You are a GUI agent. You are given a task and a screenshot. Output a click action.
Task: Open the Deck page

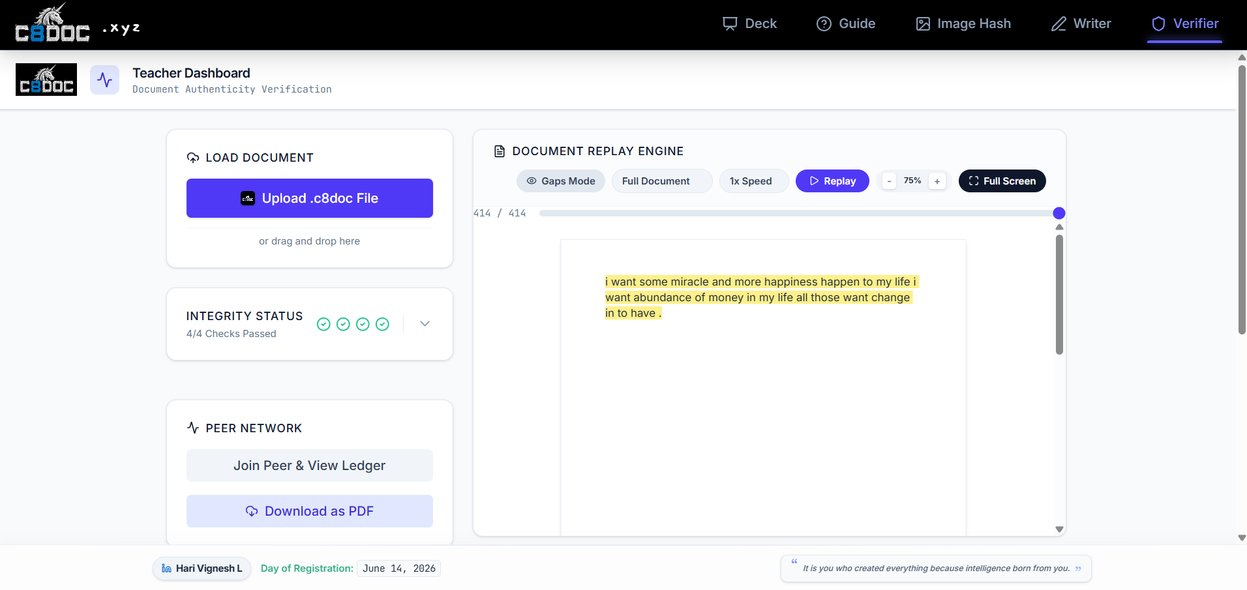click(749, 23)
